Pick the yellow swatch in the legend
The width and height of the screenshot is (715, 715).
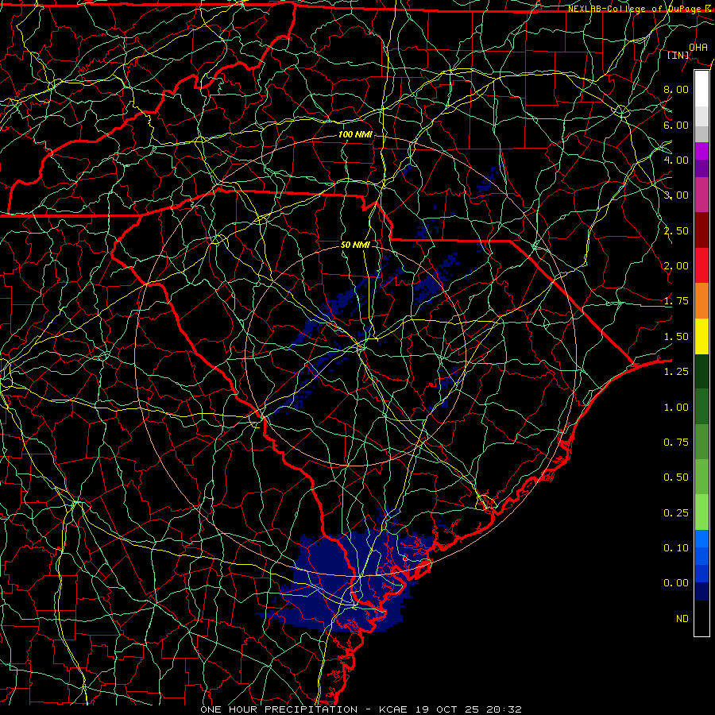701,337
